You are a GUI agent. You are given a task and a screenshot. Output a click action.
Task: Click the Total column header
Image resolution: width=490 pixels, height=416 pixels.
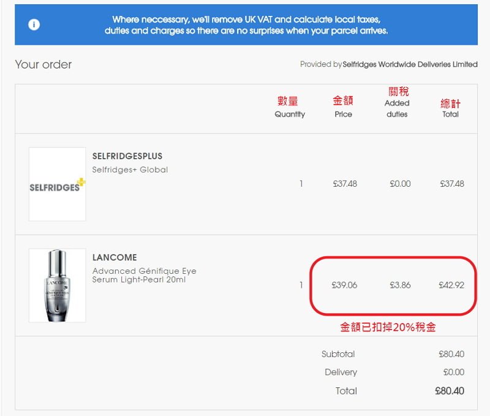point(450,115)
